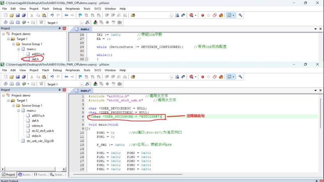The width and height of the screenshot is (324, 182).
Task: Click Open file icon in upper window toolbar
Action: pos(12,15)
